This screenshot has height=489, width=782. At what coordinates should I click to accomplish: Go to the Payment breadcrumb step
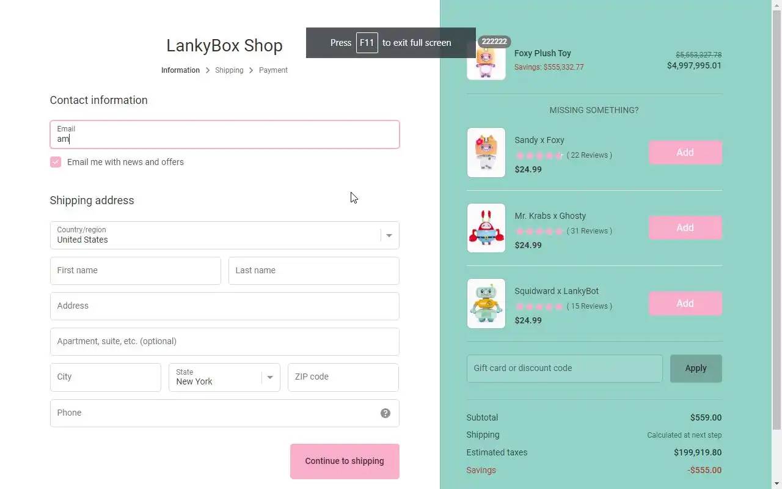[x=273, y=70]
